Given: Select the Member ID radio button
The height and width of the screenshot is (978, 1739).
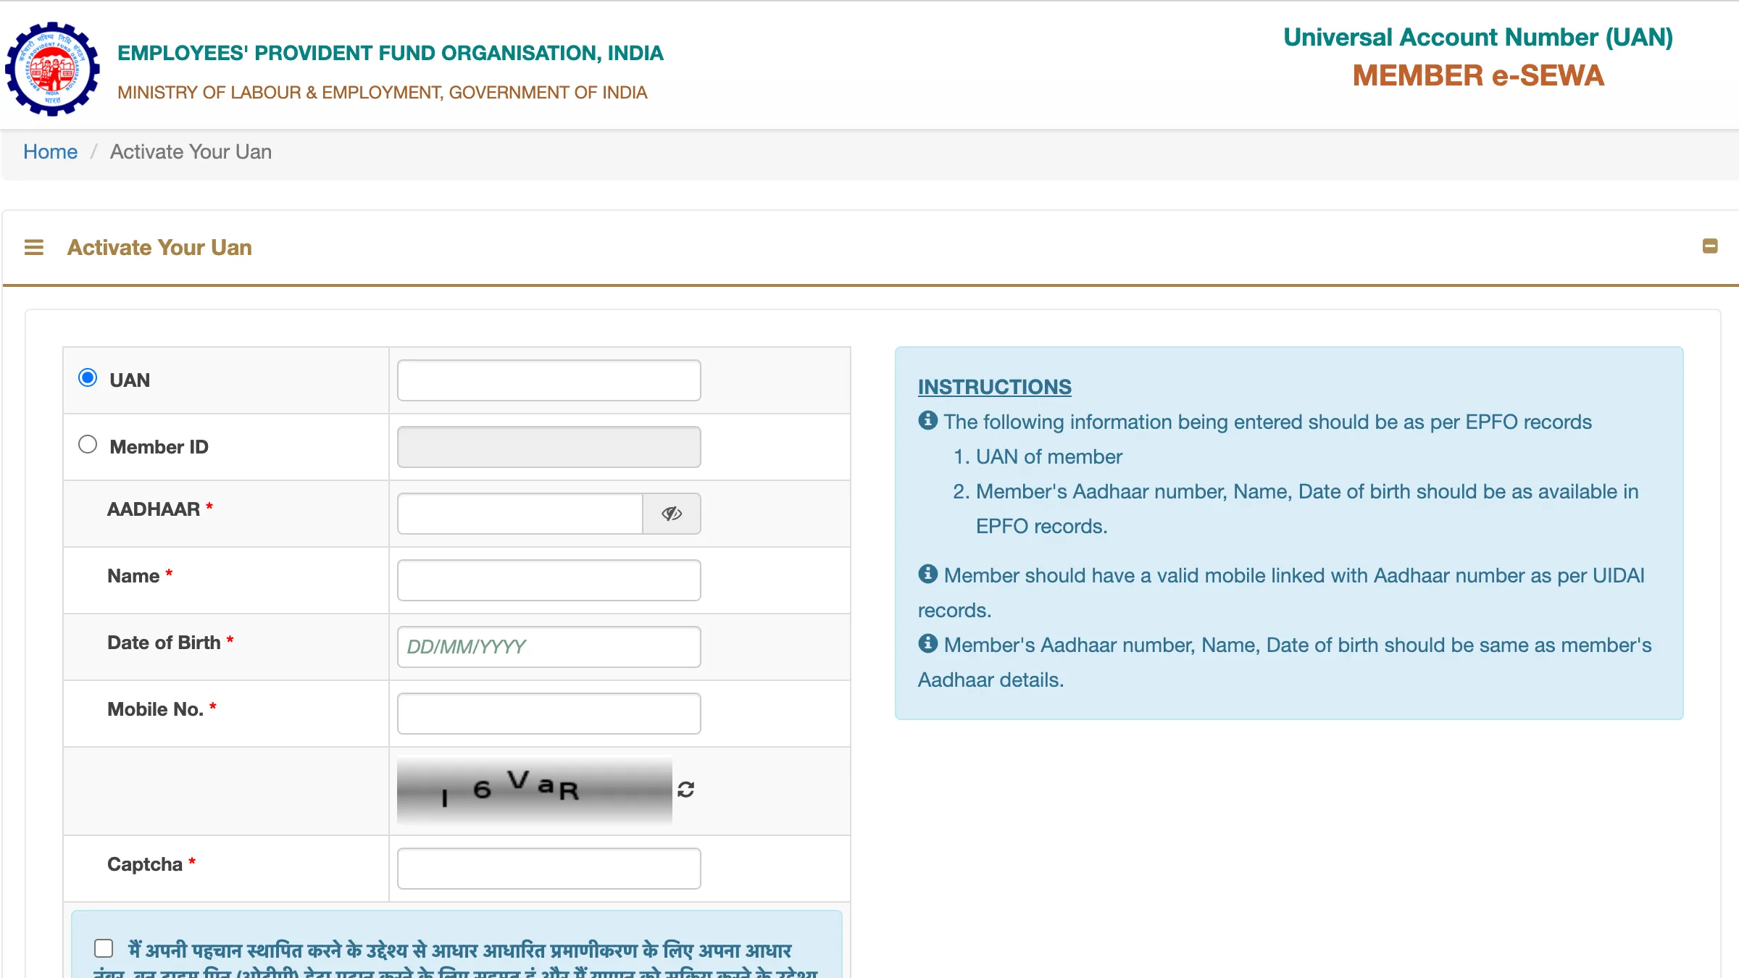Looking at the screenshot, I should 88,444.
